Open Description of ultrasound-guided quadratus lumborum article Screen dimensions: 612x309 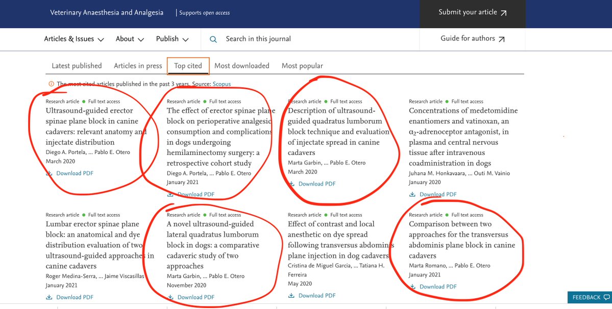click(x=338, y=132)
